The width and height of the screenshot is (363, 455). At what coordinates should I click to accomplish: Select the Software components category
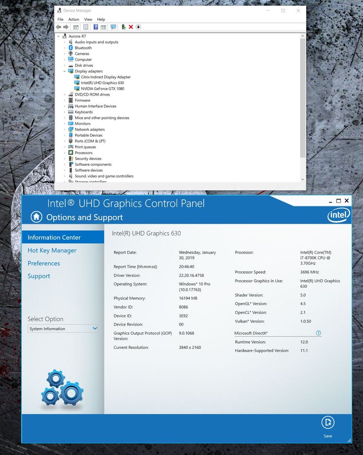(x=93, y=164)
